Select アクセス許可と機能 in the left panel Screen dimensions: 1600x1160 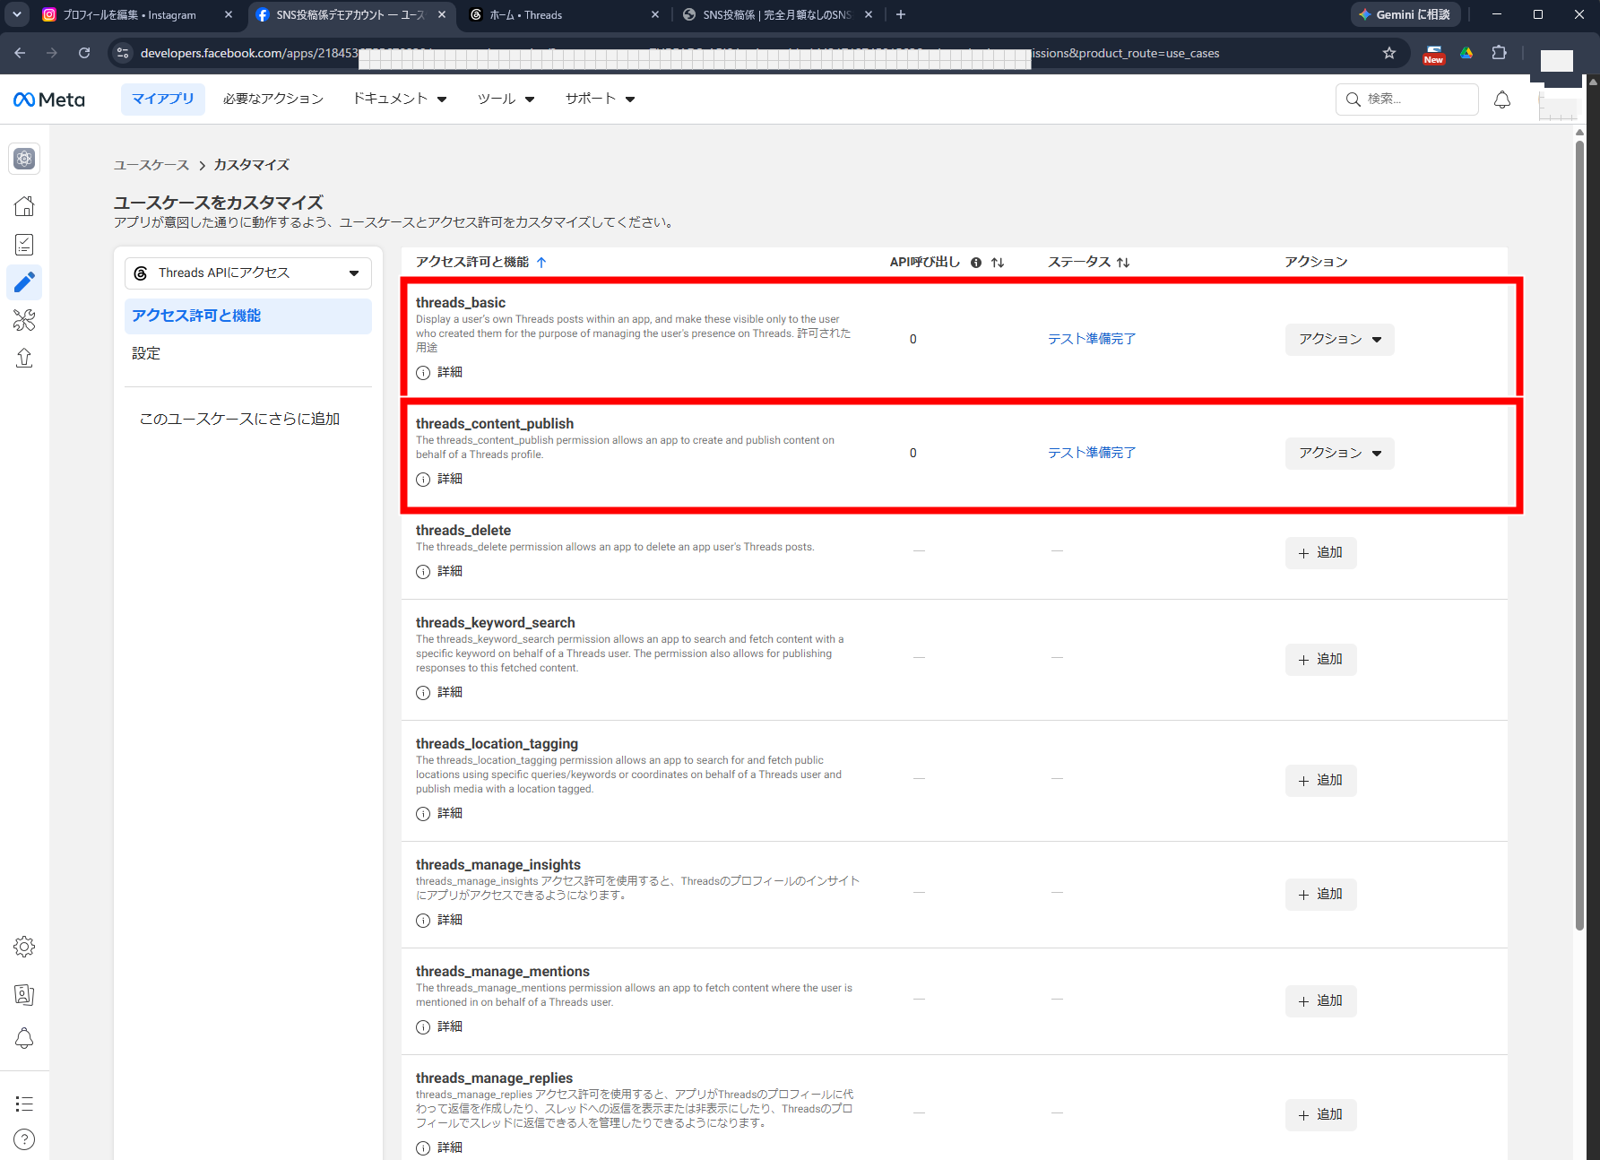pyautogui.click(x=248, y=316)
